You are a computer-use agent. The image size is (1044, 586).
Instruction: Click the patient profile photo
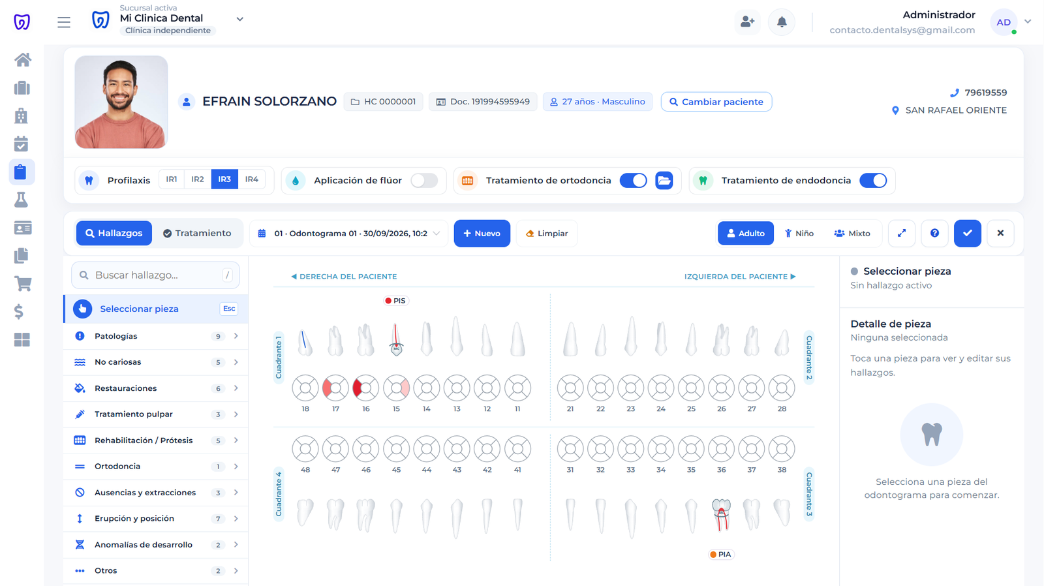(121, 102)
